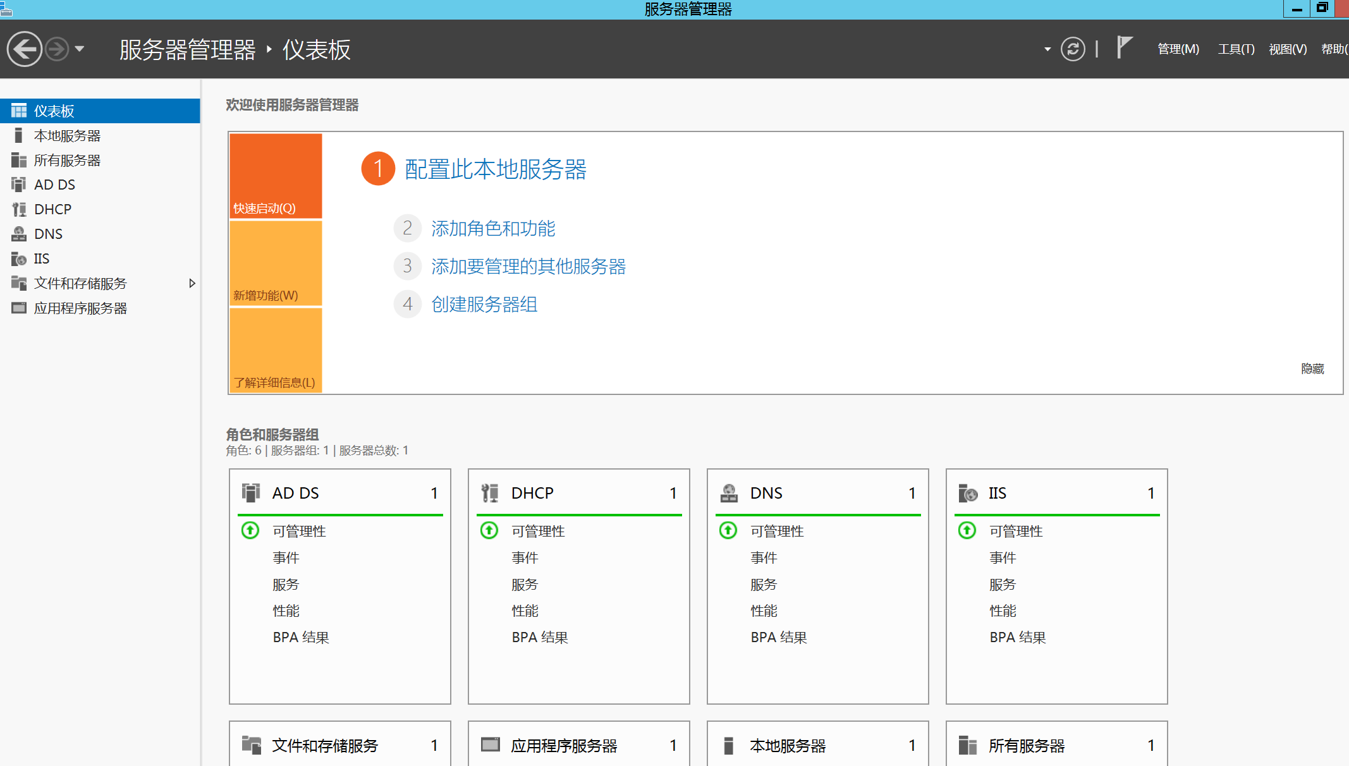Open navigation history dropdown arrow
1349x766 pixels.
coord(80,49)
